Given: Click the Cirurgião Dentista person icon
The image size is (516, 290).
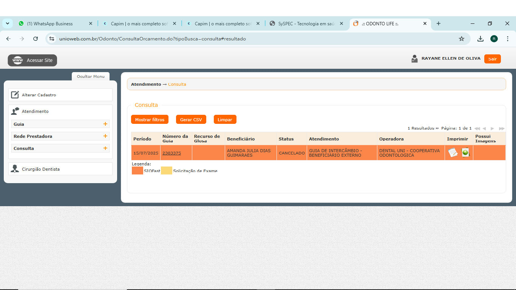Looking at the screenshot, I should click(15, 169).
